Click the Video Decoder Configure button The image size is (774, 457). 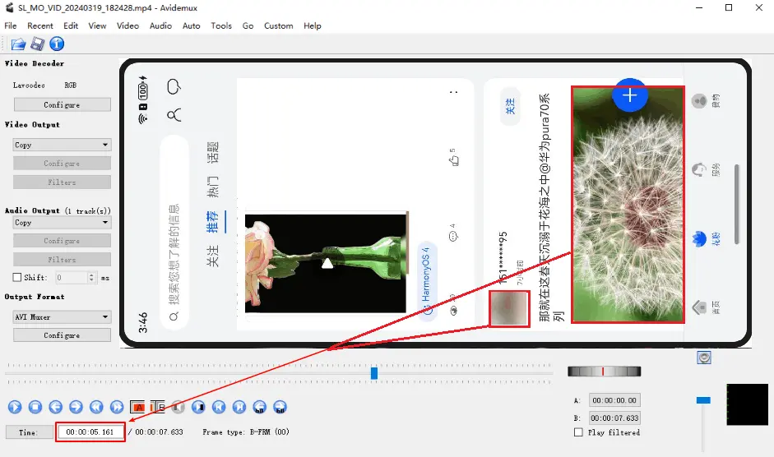[63, 104]
